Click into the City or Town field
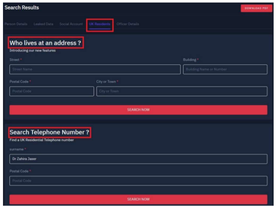The width and height of the screenshot is (276, 208). 182,91
